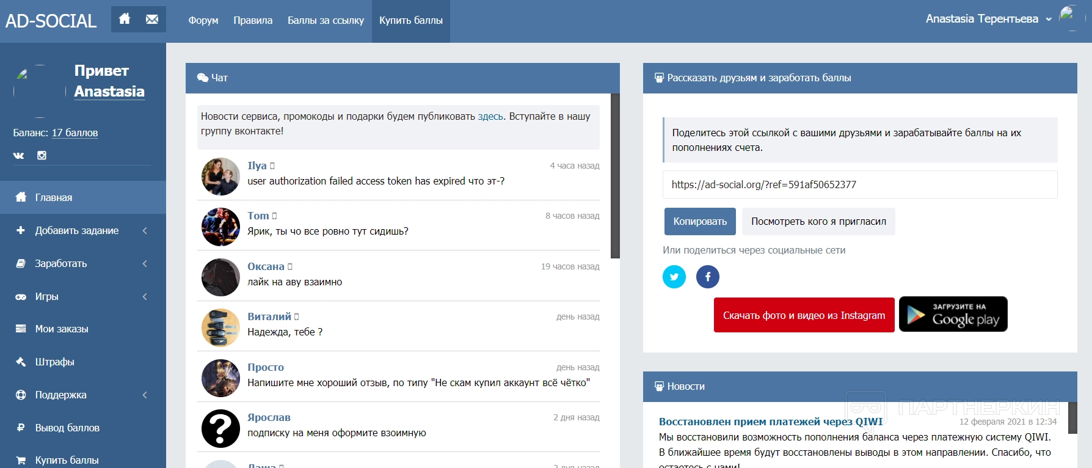Click the chat panel scrollbar

(x=615, y=176)
